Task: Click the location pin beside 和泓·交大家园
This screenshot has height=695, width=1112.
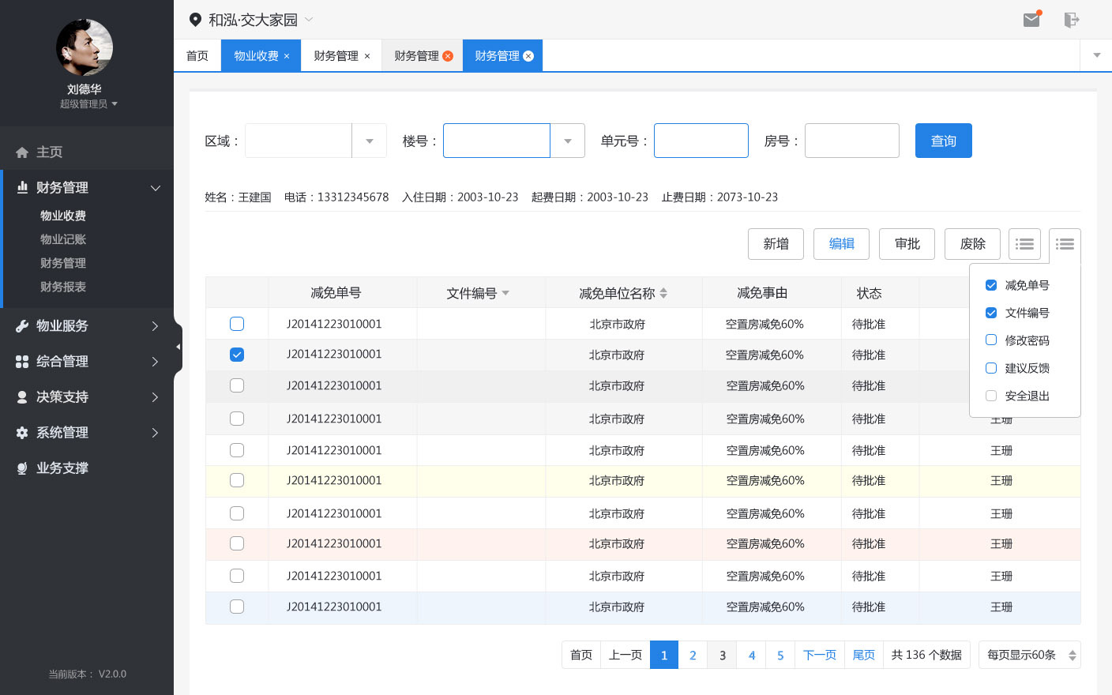Action: pyautogui.click(x=196, y=20)
